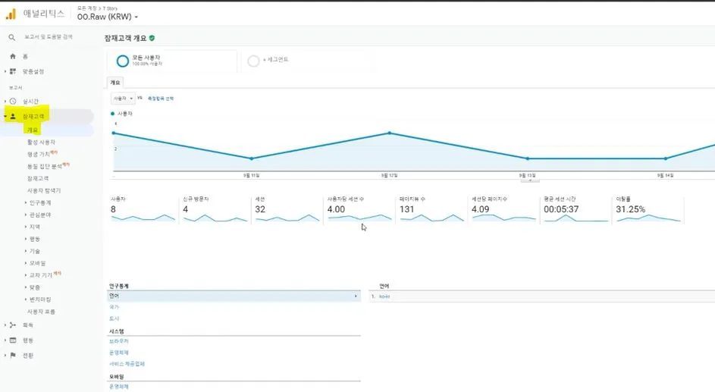The image size is (715, 392).
Task: Open the OO.Raw (KRW) account dropdown
Action: pyautogui.click(x=108, y=17)
